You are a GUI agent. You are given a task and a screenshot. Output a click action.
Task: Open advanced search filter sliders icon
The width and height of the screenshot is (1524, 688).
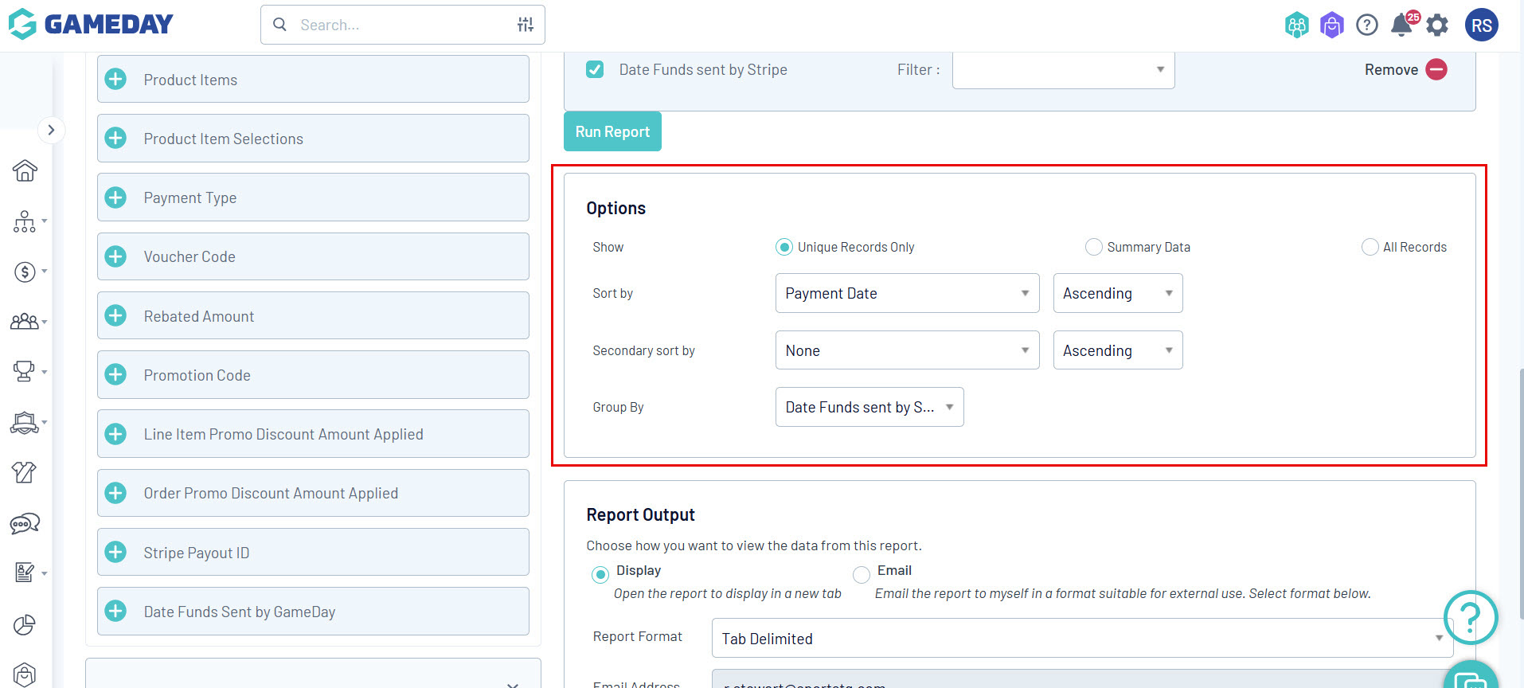[526, 25]
